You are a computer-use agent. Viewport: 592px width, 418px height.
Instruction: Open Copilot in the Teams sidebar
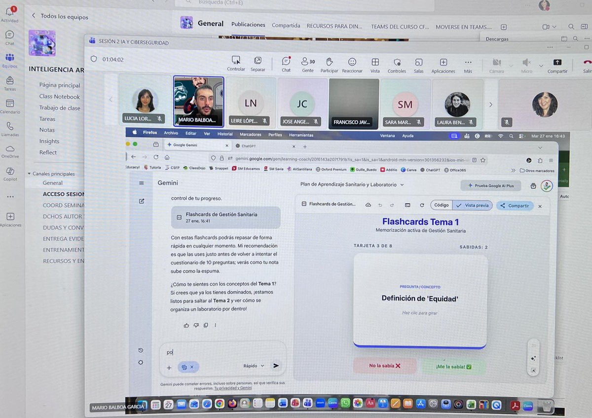(x=9, y=174)
